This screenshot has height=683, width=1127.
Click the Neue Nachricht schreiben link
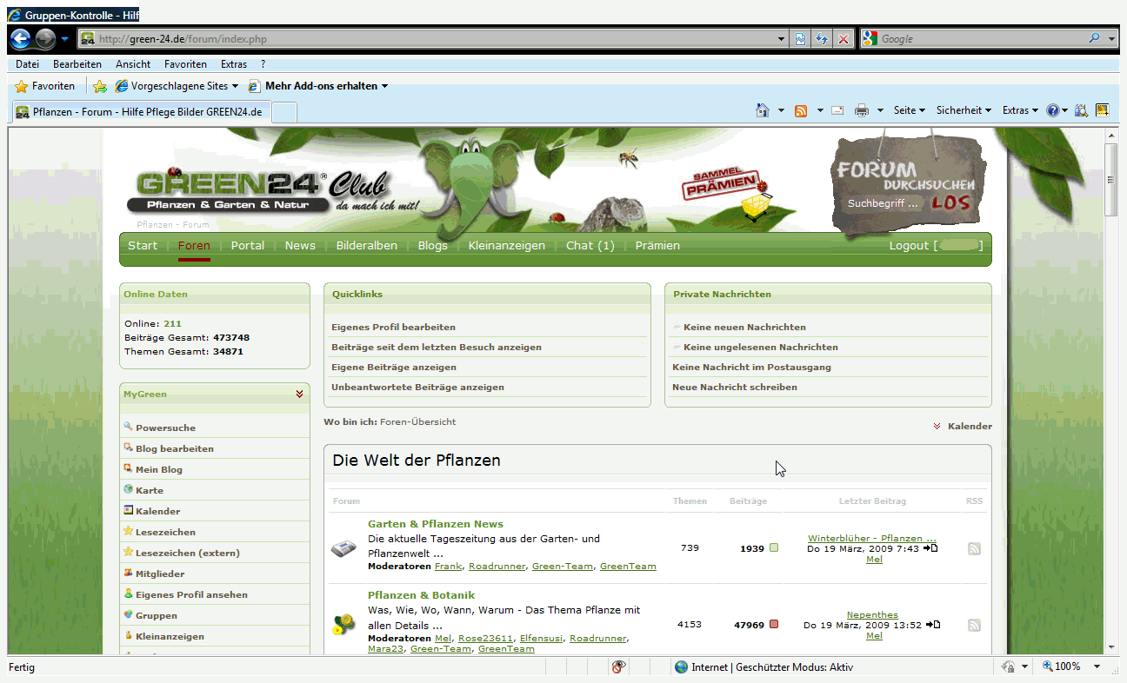click(x=734, y=388)
